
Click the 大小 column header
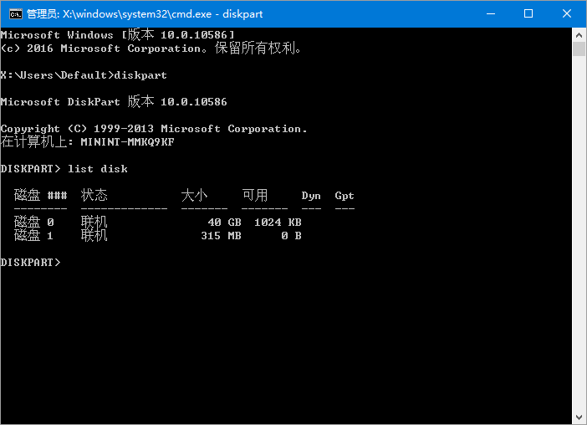[x=195, y=196]
